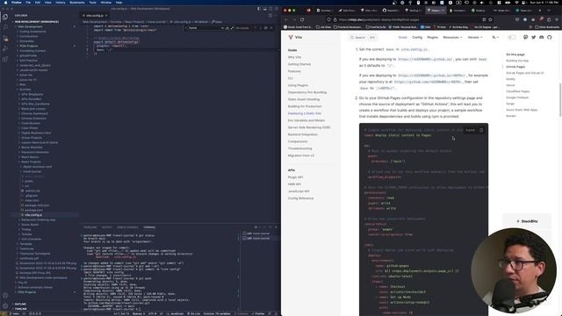Image resolution: width=562 pixels, height=316 pixels.
Task: Open the Vite Discord icon link
Action: pos(541,37)
